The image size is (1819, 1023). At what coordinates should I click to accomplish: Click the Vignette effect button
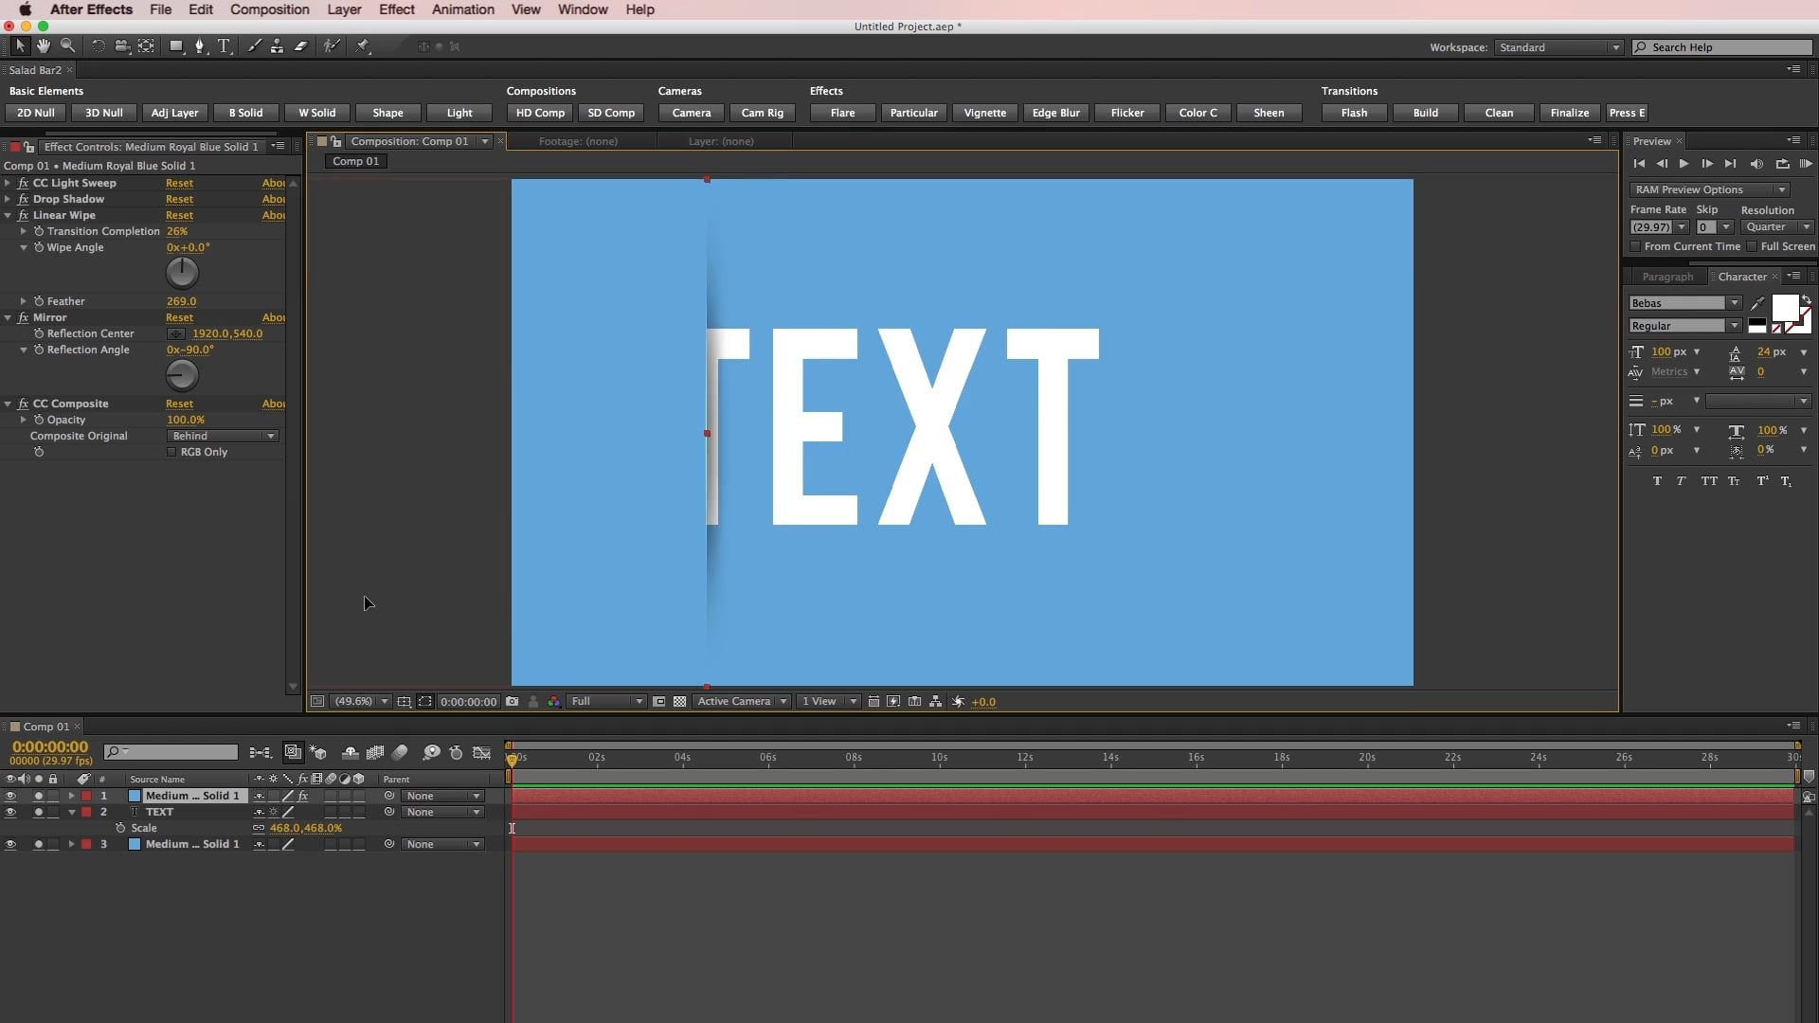coord(984,113)
